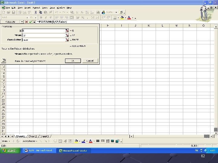Click the Open file icon
The height and width of the screenshot is (163, 218).
pyautogui.click(x=8, y=12)
